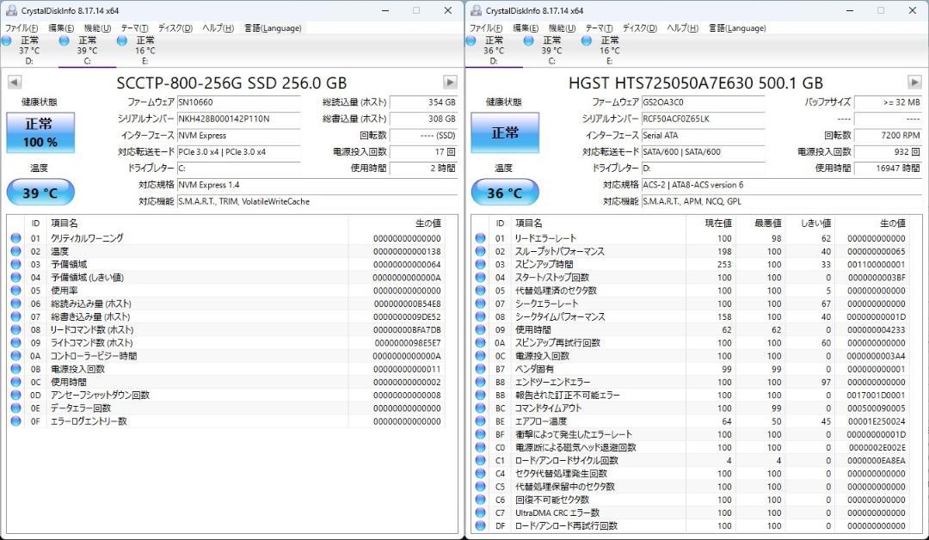
Task: Open ディスク menu in right window
Action: tap(640, 28)
